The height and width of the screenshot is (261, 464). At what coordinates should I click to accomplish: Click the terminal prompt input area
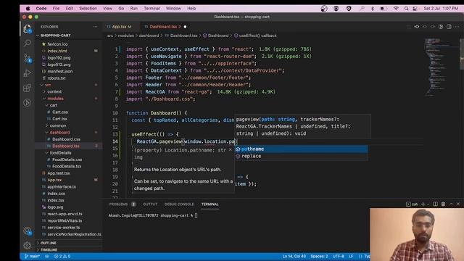click(196, 215)
